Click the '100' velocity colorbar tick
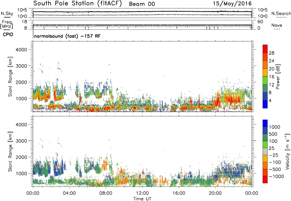 (x=273, y=141)
